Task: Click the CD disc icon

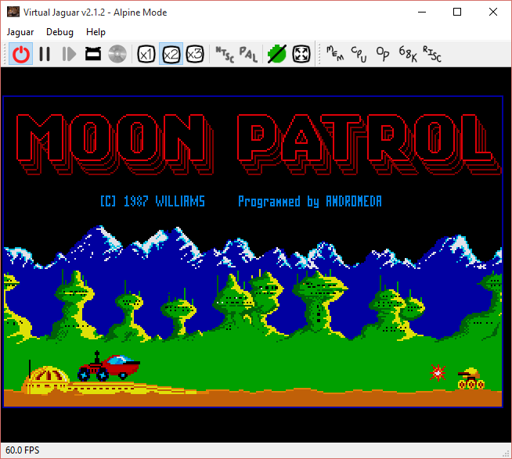Action: [117, 54]
